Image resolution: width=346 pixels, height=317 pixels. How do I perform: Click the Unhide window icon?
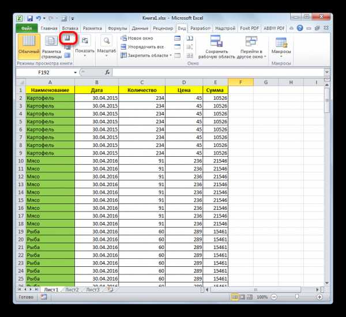(178, 55)
